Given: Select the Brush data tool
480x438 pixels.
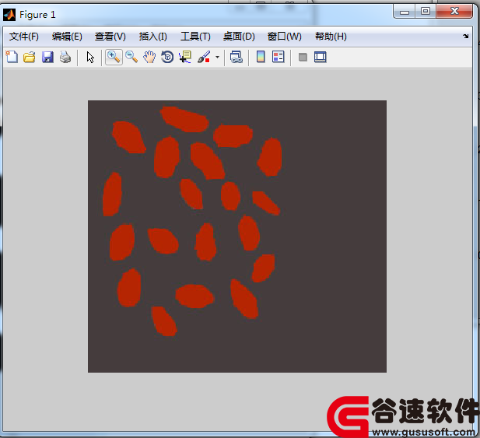Looking at the screenshot, I should click(x=204, y=57).
